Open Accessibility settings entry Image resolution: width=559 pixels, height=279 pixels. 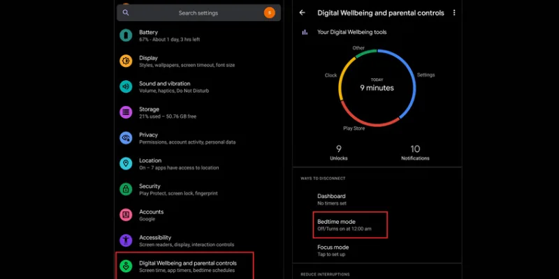pyautogui.click(x=198, y=241)
